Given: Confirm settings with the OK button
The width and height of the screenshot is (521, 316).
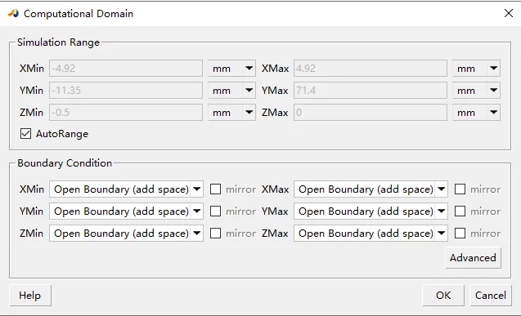Looking at the screenshot, I should 443,295.
